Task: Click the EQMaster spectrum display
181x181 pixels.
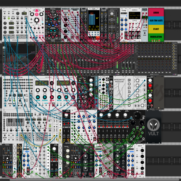Action: click(21, 53)
